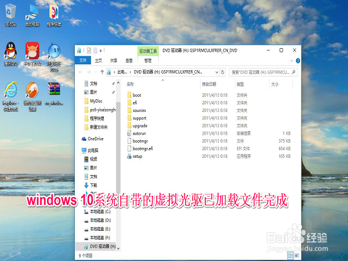Click the navigation pane scroll-down arrow

(x=118, y=248)
